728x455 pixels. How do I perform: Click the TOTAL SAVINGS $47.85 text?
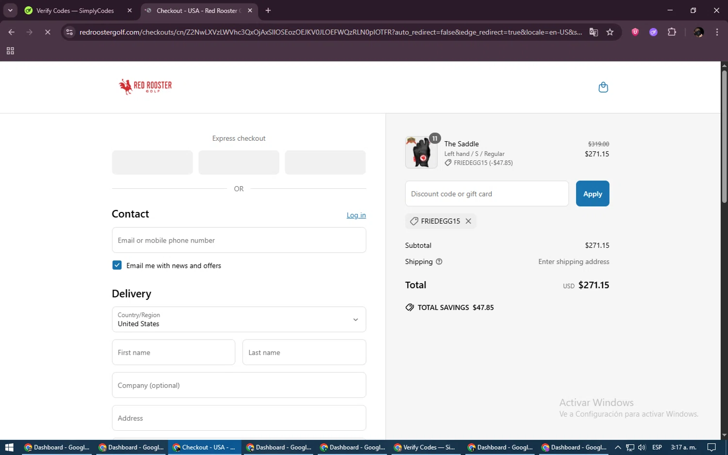[456, 308]
